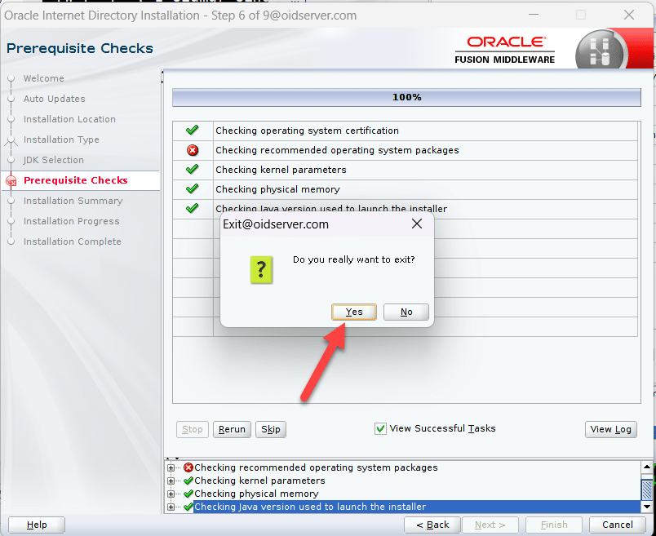Click the Prerequisite Checks step marker icon
656x536 pixels.
click(11, 181)
